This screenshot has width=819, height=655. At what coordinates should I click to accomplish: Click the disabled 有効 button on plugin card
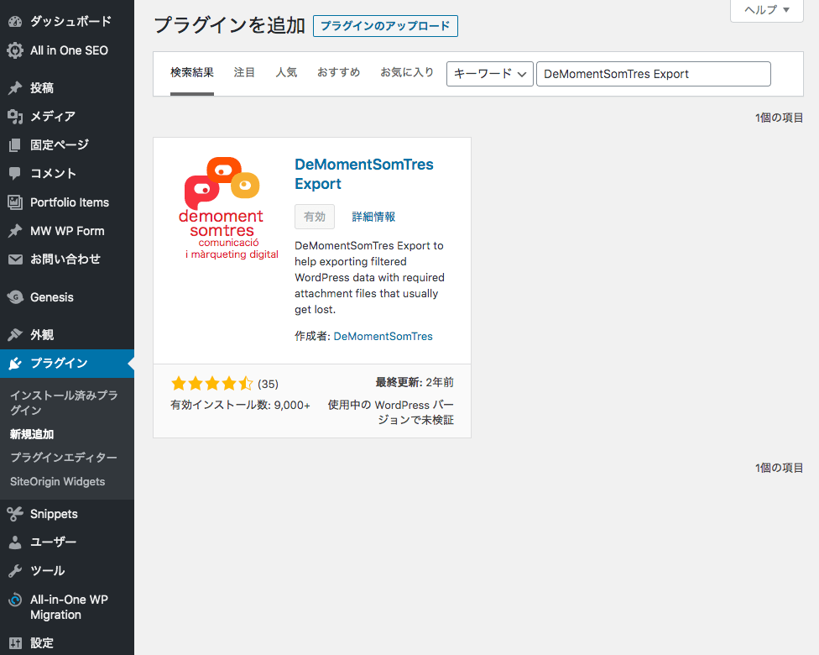[315, 217]
